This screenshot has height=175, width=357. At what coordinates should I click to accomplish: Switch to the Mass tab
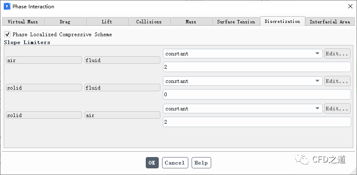pos(191,22)
